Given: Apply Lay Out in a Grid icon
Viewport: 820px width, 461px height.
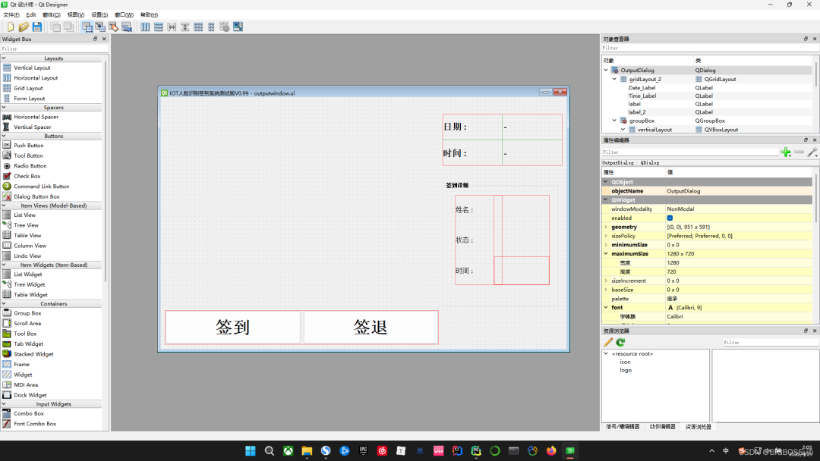Looking at the screenshot, I should (198, 27).
